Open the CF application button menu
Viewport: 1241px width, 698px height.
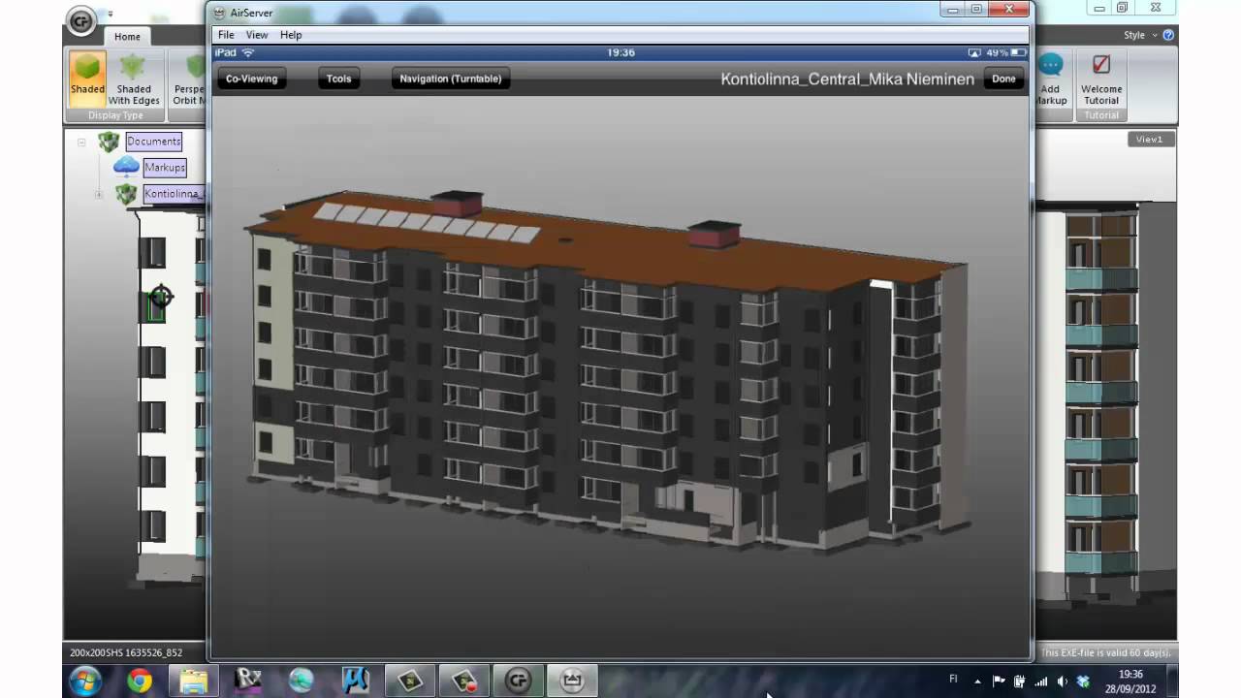click(81, 21)
